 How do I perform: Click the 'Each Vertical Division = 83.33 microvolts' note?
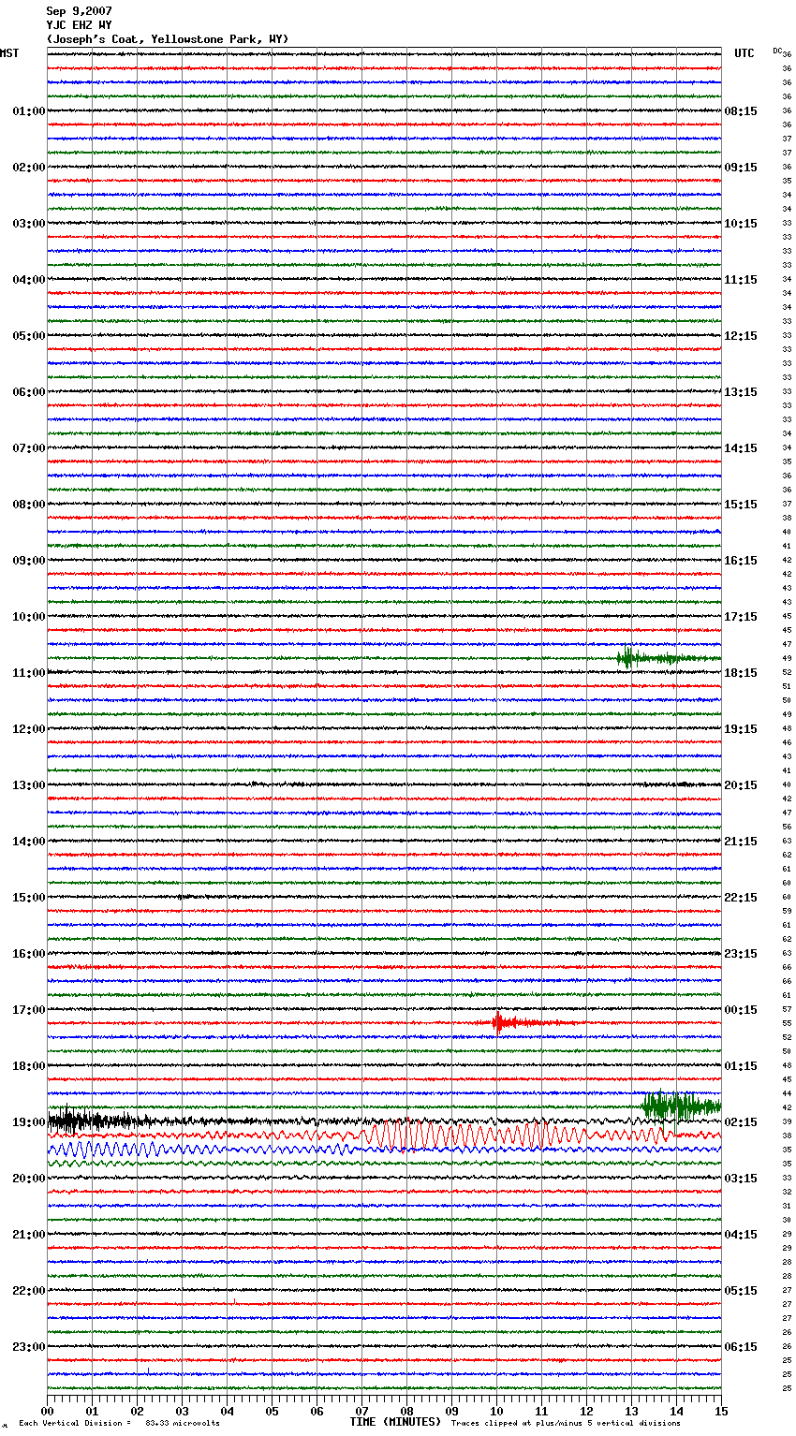[119, 1424]
